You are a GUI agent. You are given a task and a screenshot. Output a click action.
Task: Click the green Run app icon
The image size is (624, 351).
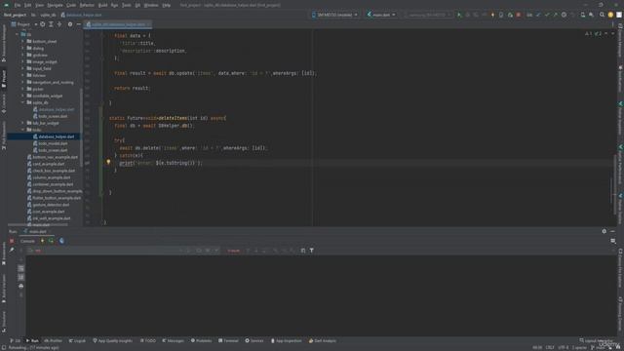[x=459, y=15]
